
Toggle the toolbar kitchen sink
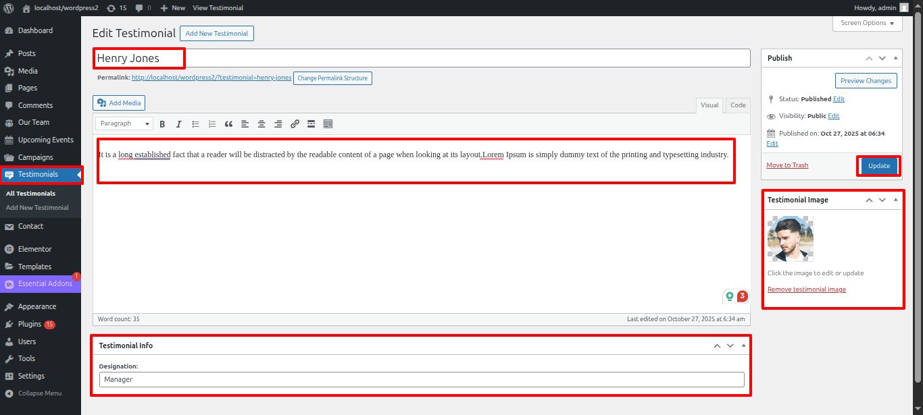point(328,124)
